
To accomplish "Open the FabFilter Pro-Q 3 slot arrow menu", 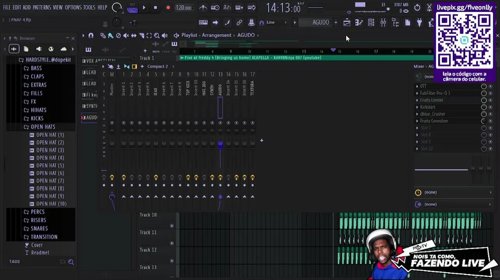I will [417, 93].
